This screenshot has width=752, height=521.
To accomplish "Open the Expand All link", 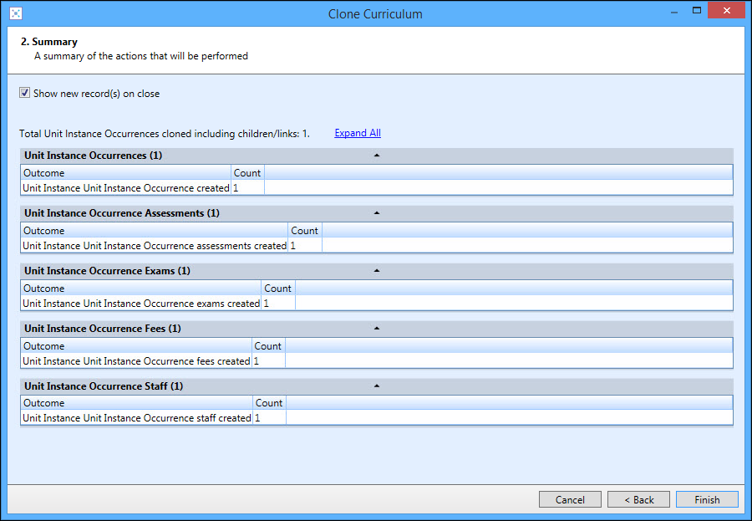I will (x=357, y=132).
